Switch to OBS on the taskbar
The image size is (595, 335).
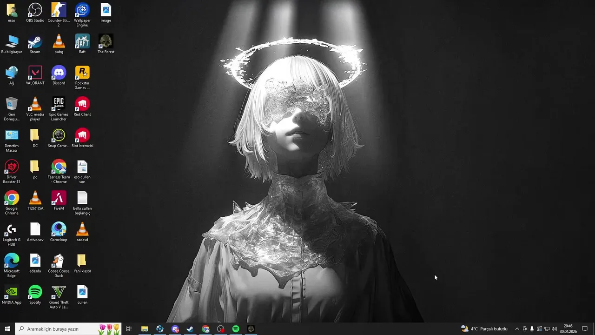(221, 329)
